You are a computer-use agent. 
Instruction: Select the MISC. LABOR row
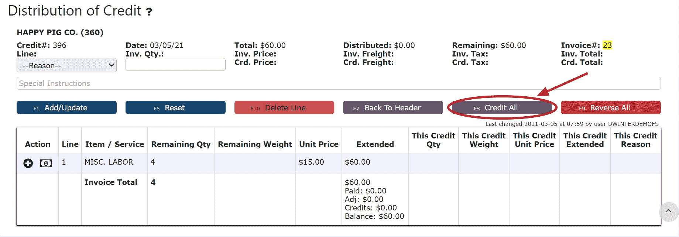(109, 162)
